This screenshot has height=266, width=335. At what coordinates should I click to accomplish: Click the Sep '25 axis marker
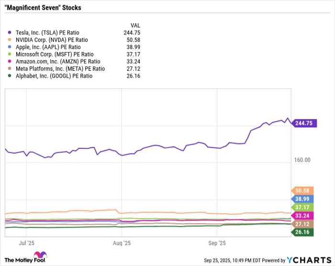[216, 243]
